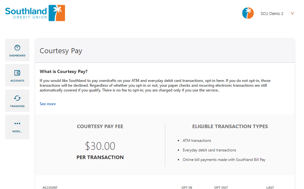This screenshot has height=189, width=304.
Task: Click the LAST column header
Action: coord(270,187)
